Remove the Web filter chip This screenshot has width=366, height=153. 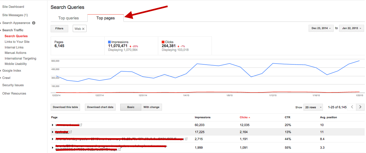tap(83, 29)
